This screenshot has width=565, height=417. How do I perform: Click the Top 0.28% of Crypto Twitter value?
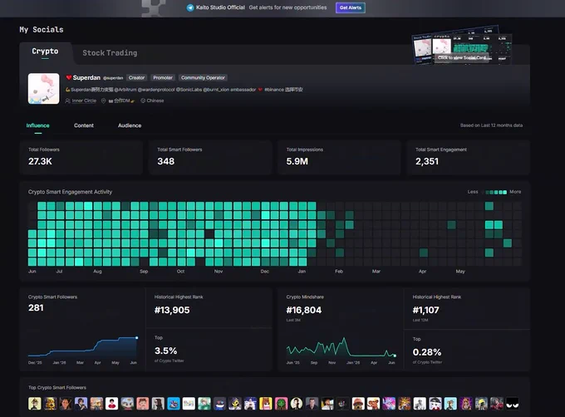(x=427, y=352)
